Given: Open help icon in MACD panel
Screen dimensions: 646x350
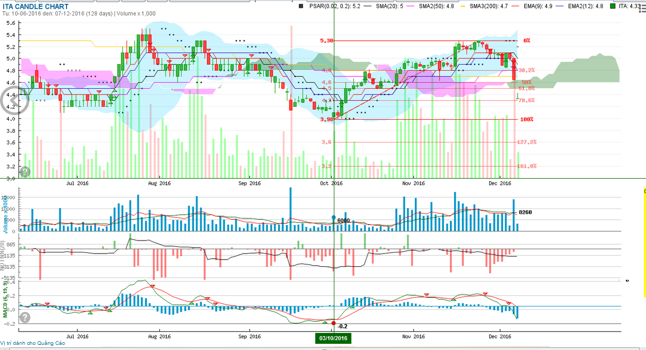Looking at the screenshot, I should click(25, 316).
